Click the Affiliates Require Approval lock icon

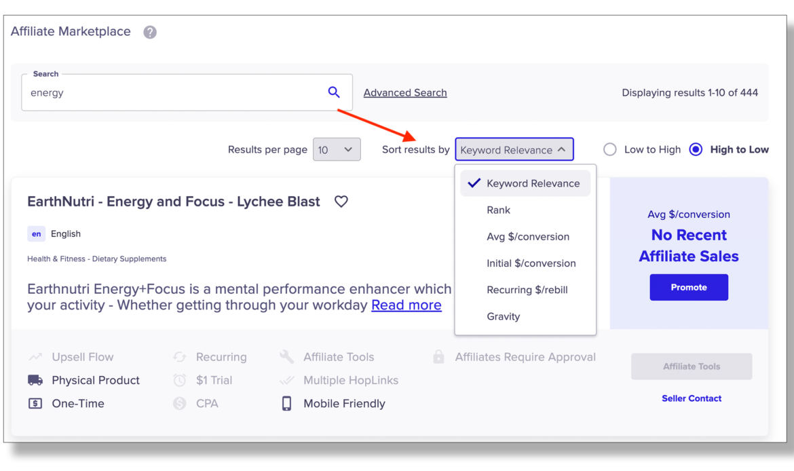coord(438,357)
